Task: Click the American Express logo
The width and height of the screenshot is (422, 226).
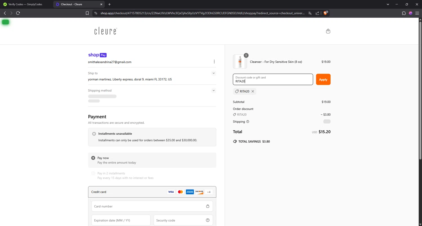Action: pos(190,192)
